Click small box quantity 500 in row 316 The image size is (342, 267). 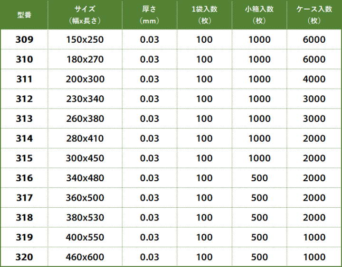point(259,178)
